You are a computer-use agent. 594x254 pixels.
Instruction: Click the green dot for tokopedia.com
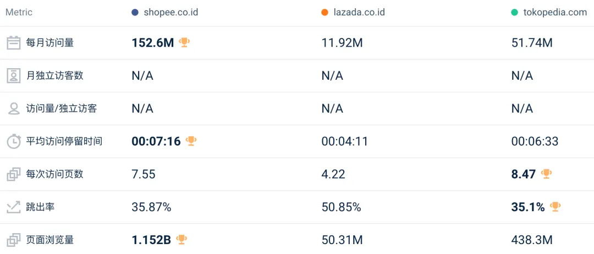tap(514, 13)
